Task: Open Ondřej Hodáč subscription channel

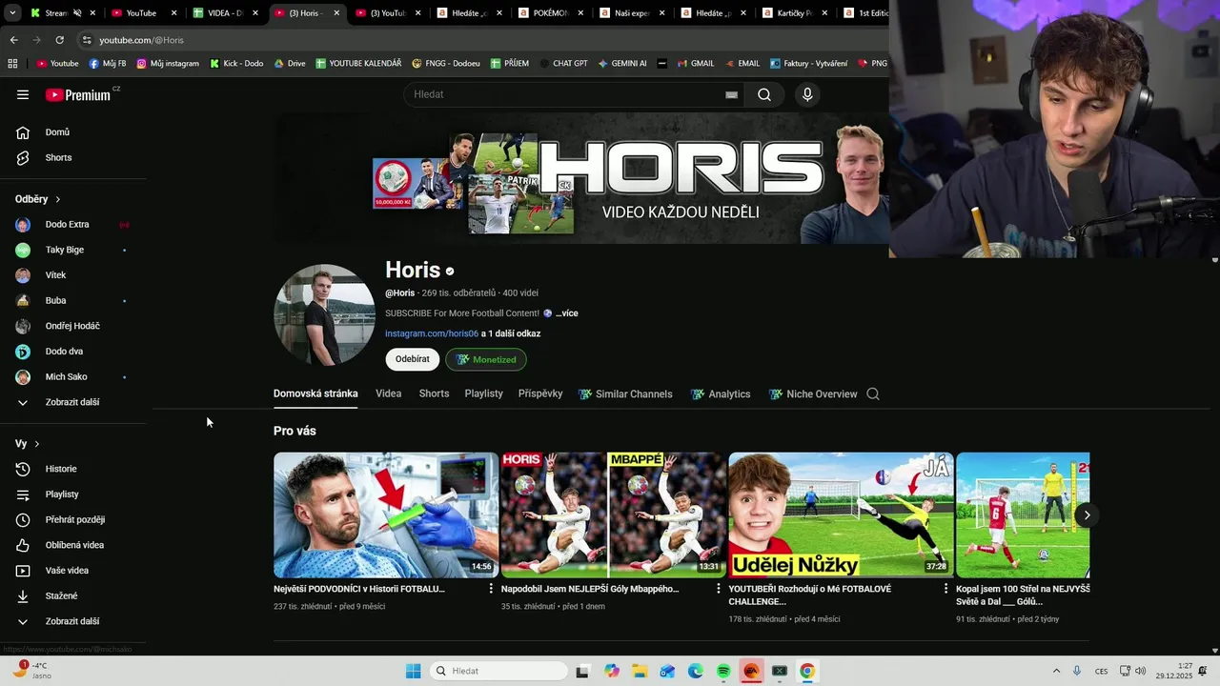Action: point(73,326)
